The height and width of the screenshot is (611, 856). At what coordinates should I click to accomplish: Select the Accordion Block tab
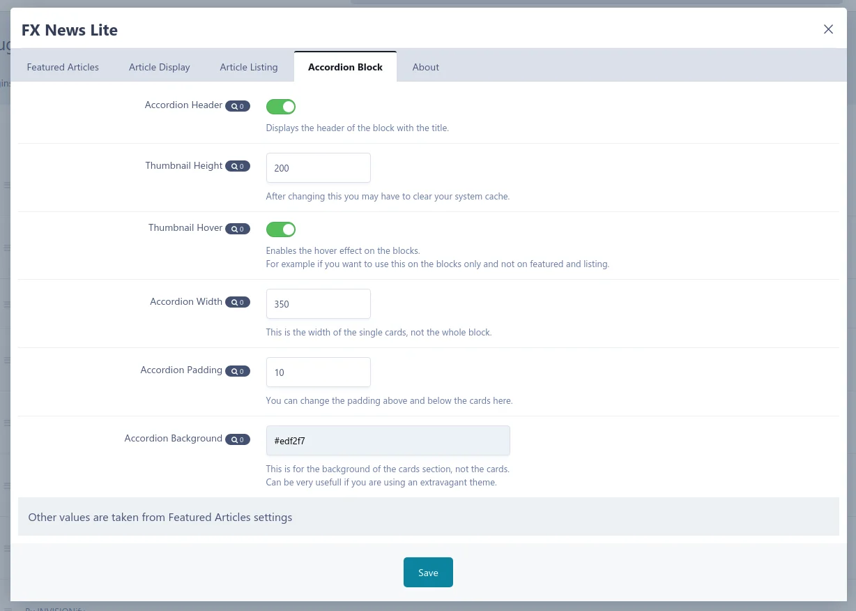click(x=345, y=67)
